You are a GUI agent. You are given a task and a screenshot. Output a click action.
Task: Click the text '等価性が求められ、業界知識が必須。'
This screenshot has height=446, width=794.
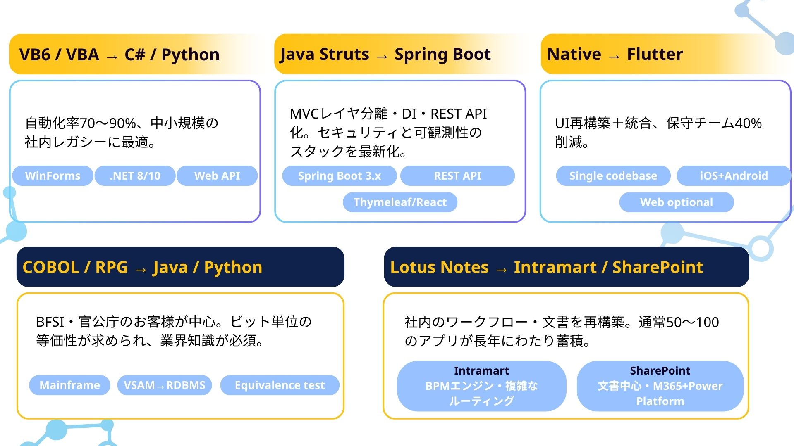[x=150, y=341]
